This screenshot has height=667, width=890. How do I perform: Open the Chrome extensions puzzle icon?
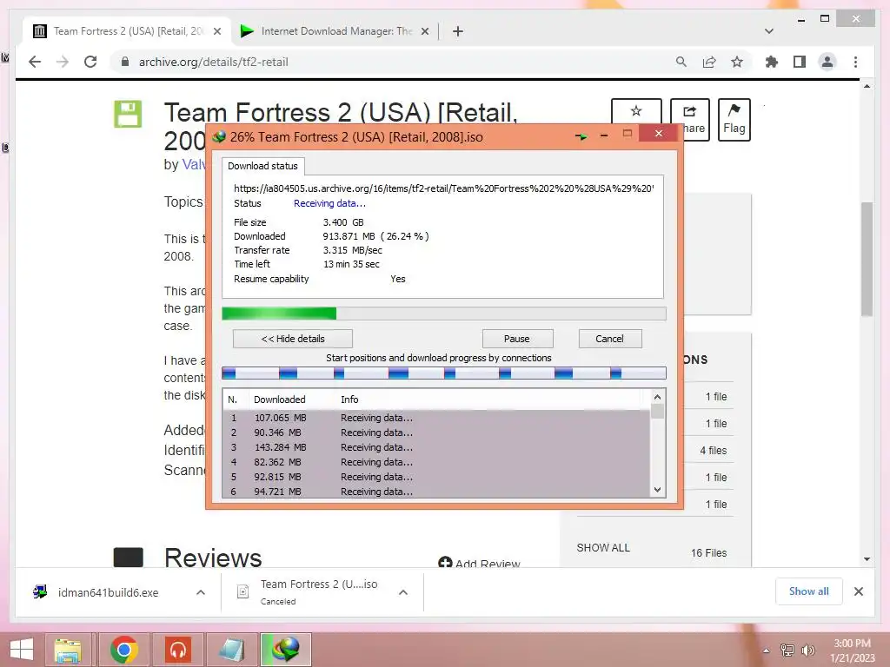click(x=772, y=62)
